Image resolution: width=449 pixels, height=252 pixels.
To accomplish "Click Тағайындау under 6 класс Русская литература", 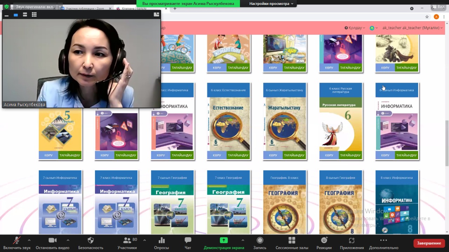I will 350,155.
